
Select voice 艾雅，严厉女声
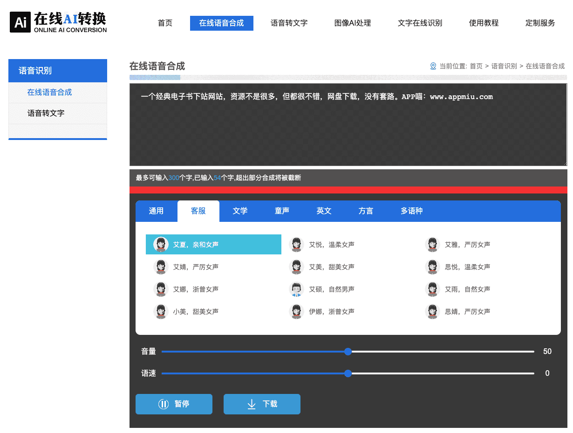click(485, 245)
